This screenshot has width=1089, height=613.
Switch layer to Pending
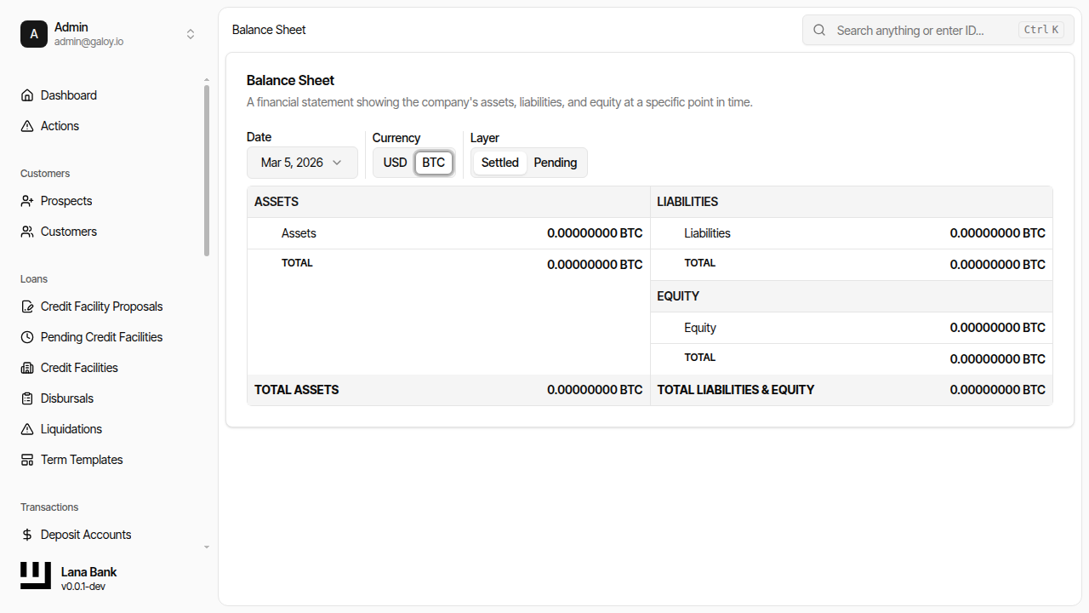555,163
